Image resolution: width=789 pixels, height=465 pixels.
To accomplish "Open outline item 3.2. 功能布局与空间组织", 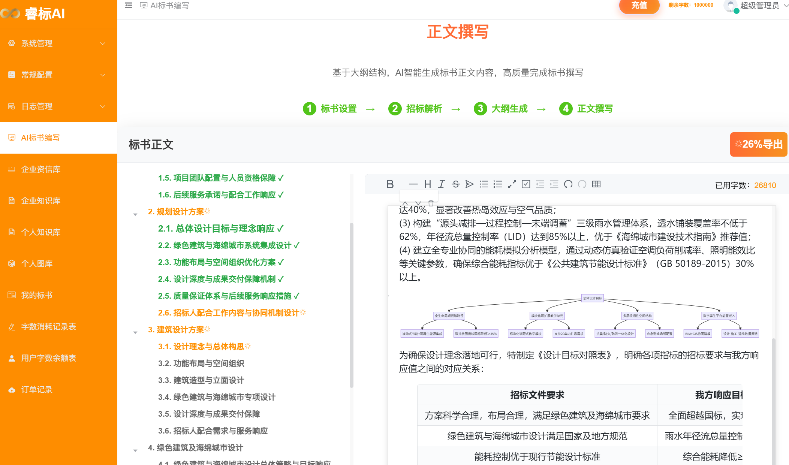I will [x=201, y=363].
